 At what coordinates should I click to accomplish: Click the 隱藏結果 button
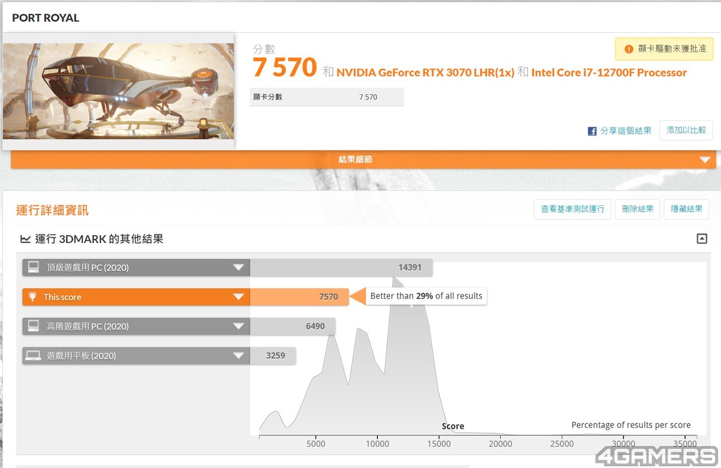point(687,209)
